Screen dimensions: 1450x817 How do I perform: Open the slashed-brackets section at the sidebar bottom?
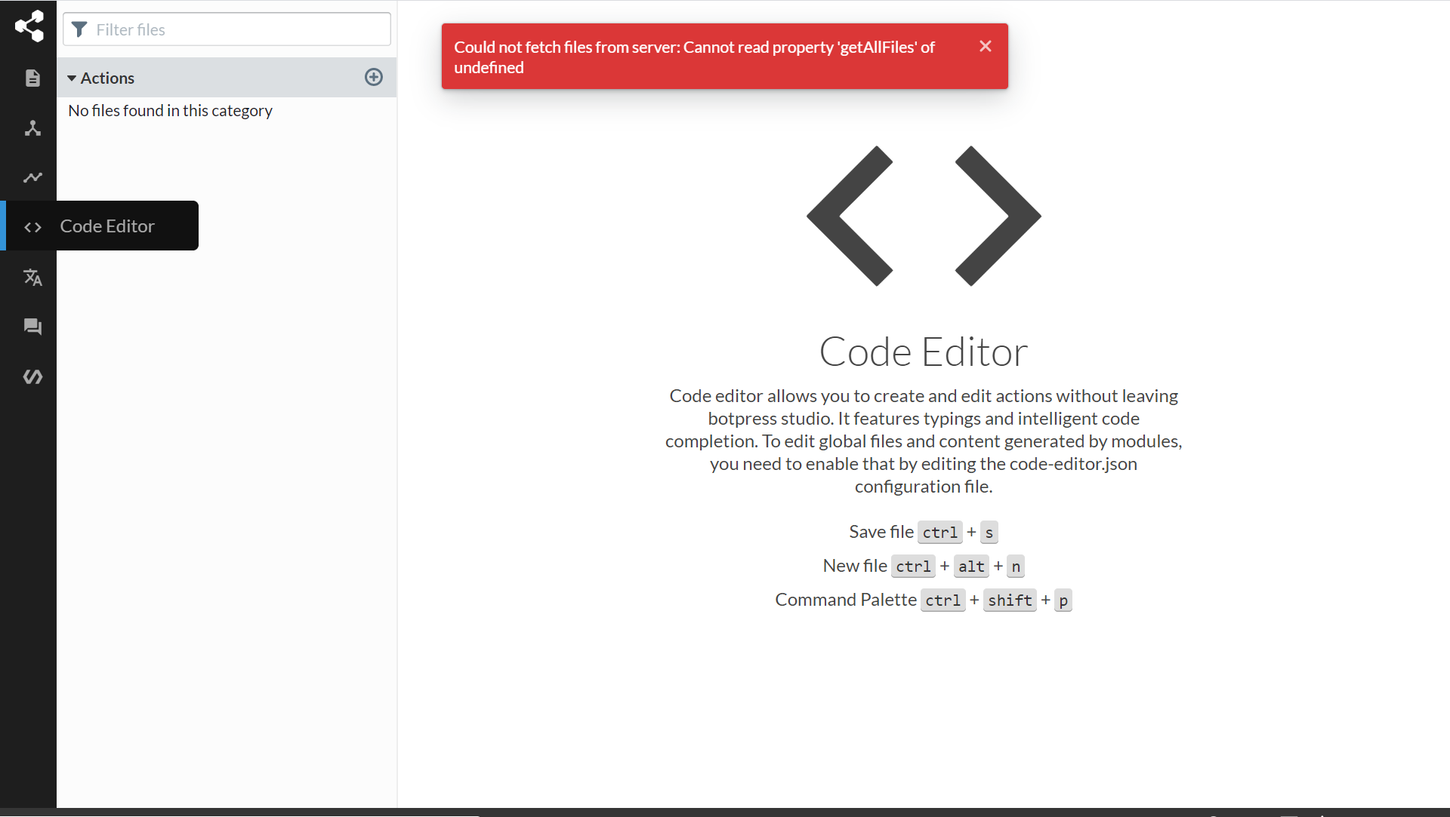coord(32,376)
